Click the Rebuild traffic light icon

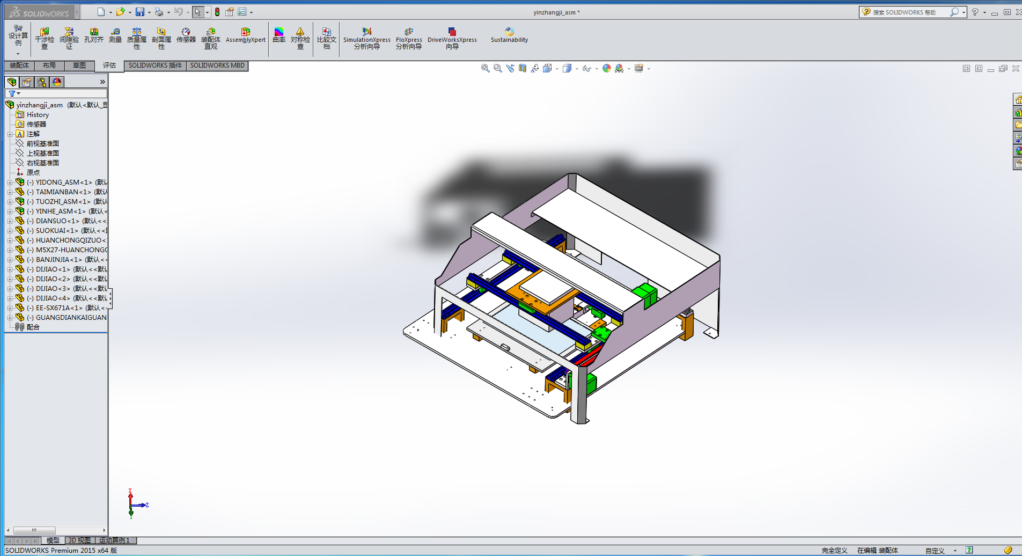point(217,12)
